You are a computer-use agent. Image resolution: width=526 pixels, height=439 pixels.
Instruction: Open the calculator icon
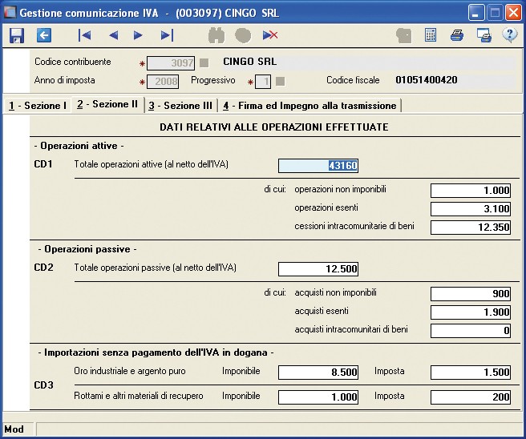pos(431,35)
